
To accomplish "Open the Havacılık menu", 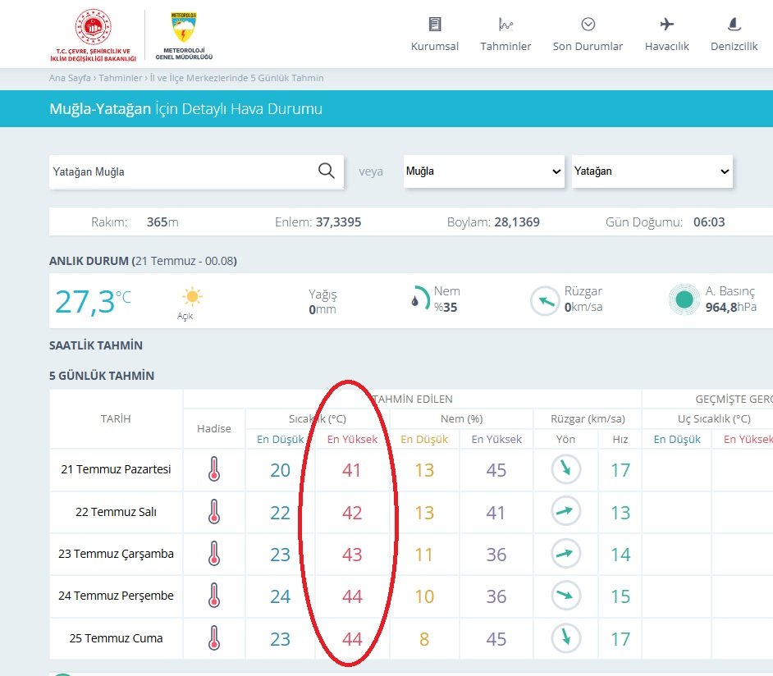I will coord(666,34).
